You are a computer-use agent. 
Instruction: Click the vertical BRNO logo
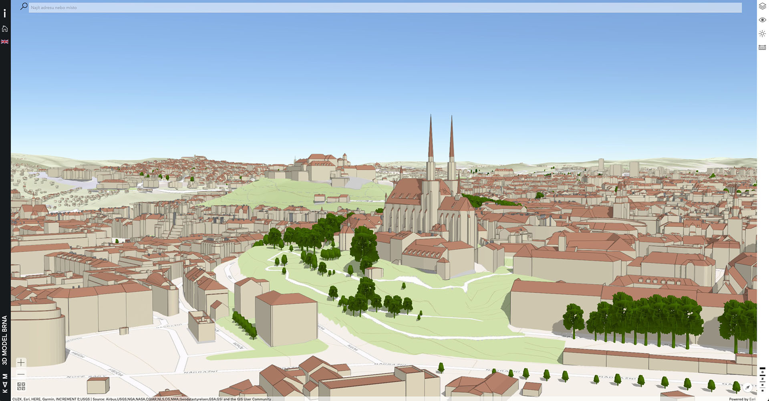762,379
